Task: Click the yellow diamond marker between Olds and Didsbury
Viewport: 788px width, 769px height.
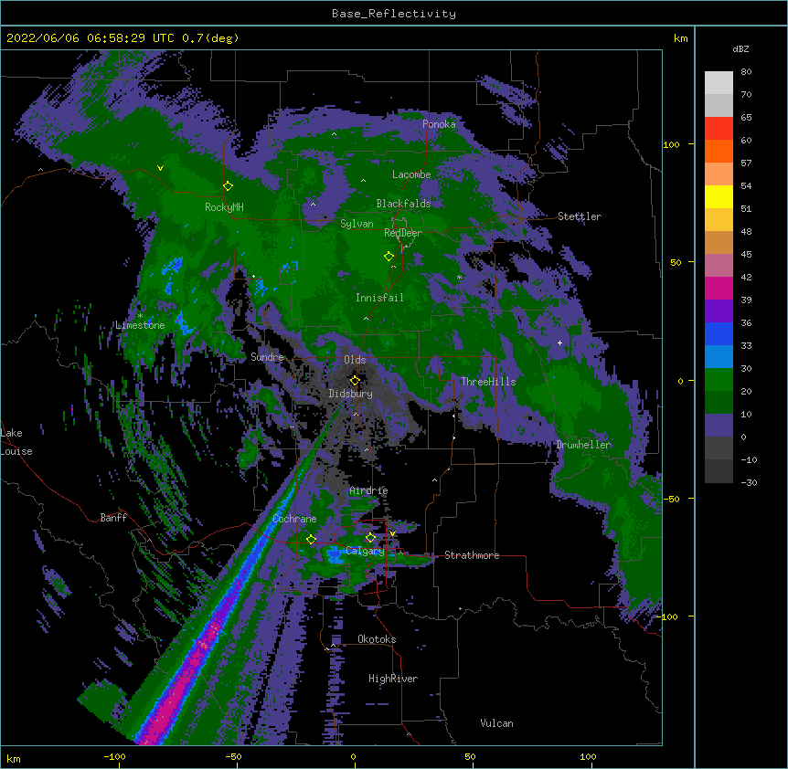Action: [355, 380]
